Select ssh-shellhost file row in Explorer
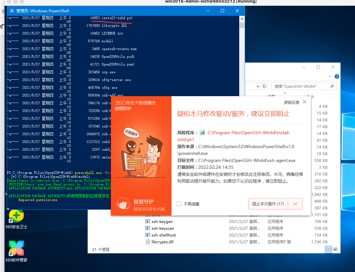The width and height of the screenshot is (355, 272). (x=237, y=235)
